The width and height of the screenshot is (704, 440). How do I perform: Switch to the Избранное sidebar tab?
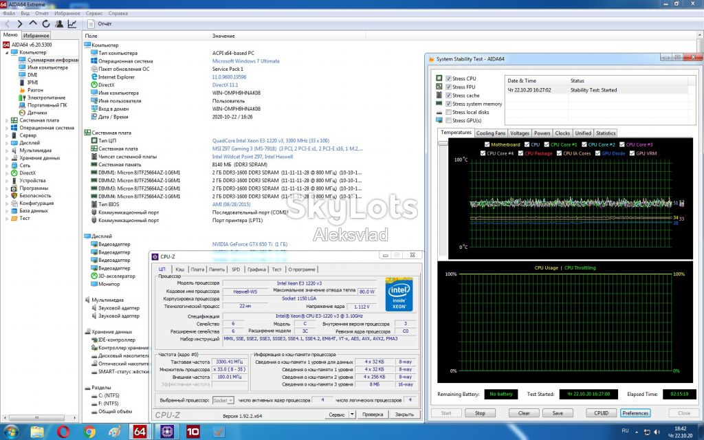point(36,36)
